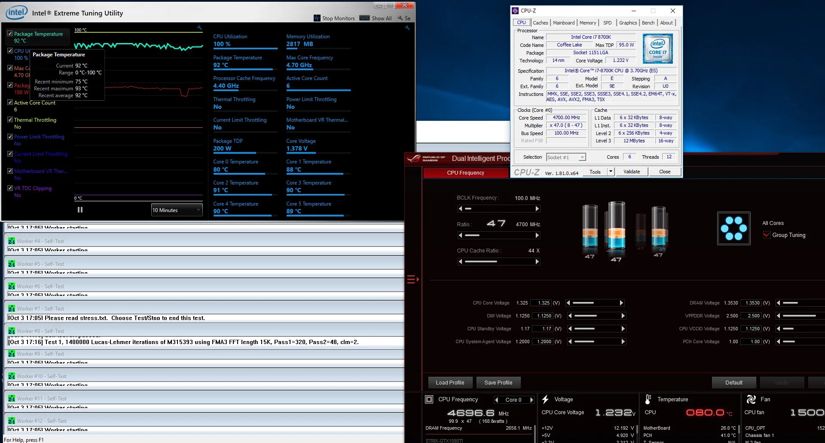Switch to next core after Core 0

[x=532, y=400]
